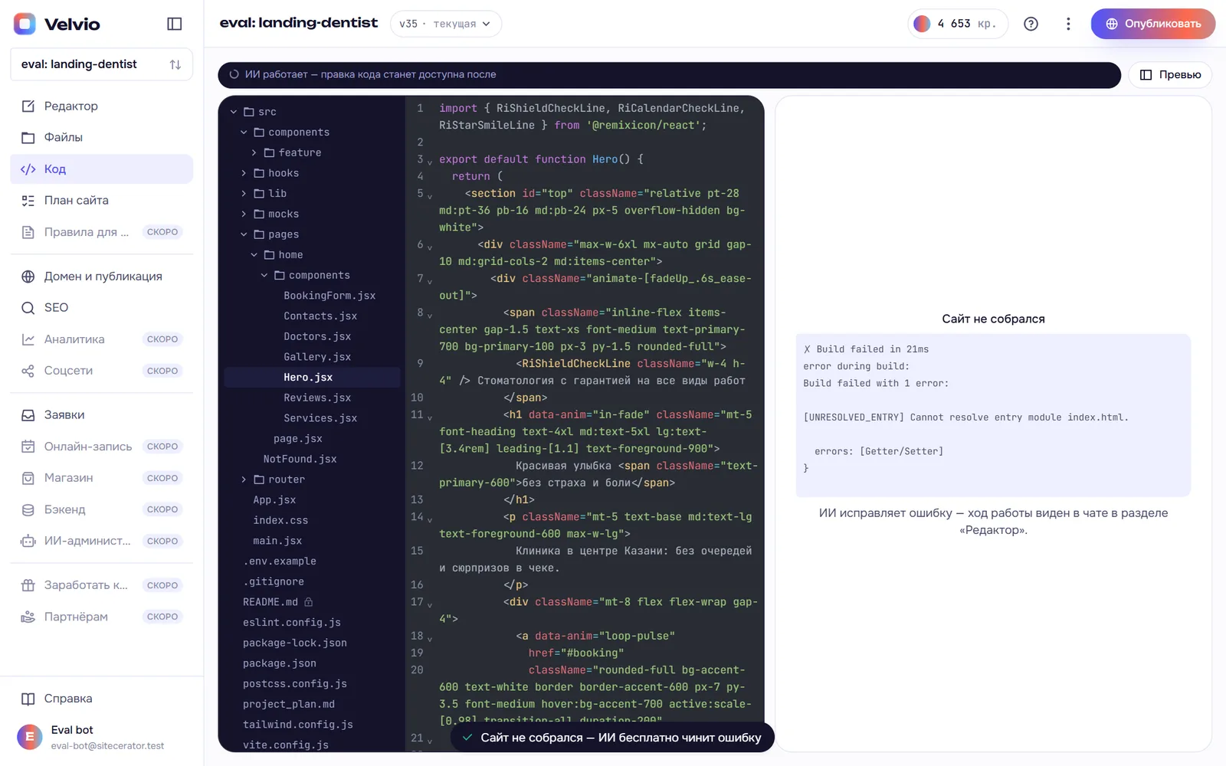Image resolution: width=1226 pixels, height=766 pixels.
Task: Select Код menu item
Action: click(x=101, y=169)
